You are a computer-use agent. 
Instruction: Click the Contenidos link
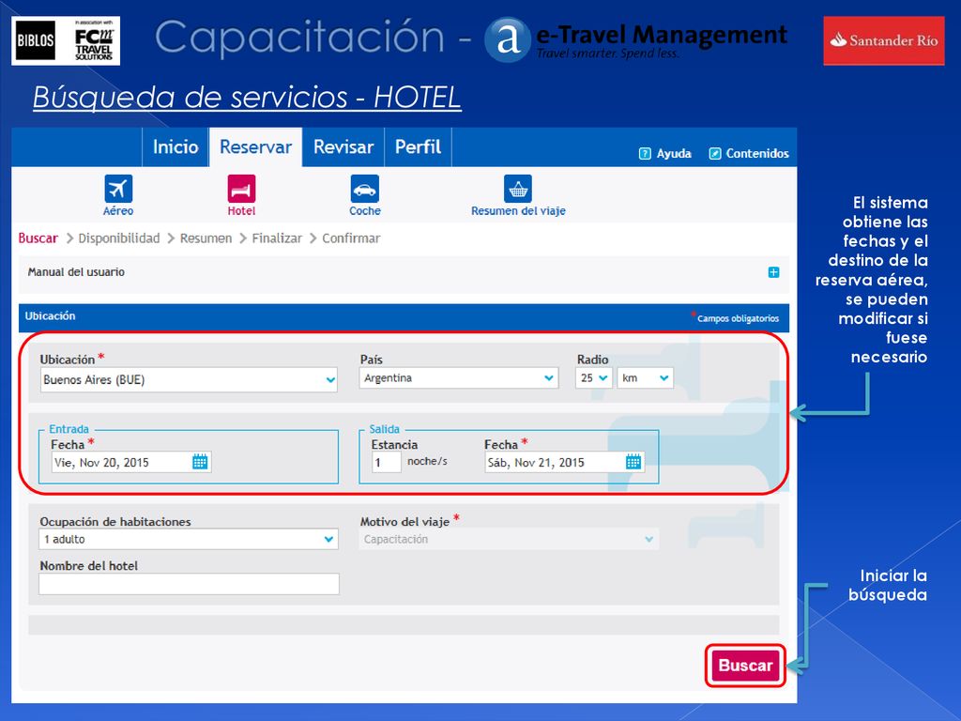pyautogui.click(x=757, y=153)
